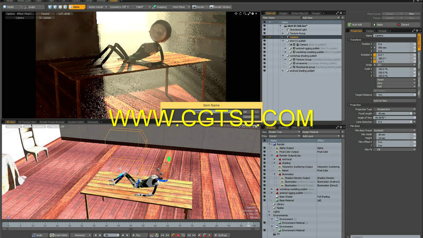
Task: Click the camera Name field
Action: [x=394, y=35]
